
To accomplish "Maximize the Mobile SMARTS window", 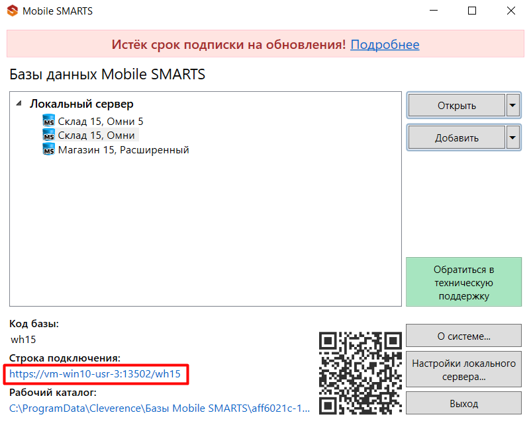I will tap(472, 11).
